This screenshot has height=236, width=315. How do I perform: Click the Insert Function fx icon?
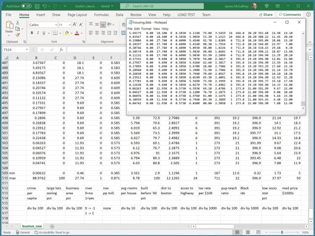63,50
